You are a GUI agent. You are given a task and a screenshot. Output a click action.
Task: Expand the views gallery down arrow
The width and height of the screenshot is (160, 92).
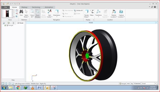(x=14, y=17)
